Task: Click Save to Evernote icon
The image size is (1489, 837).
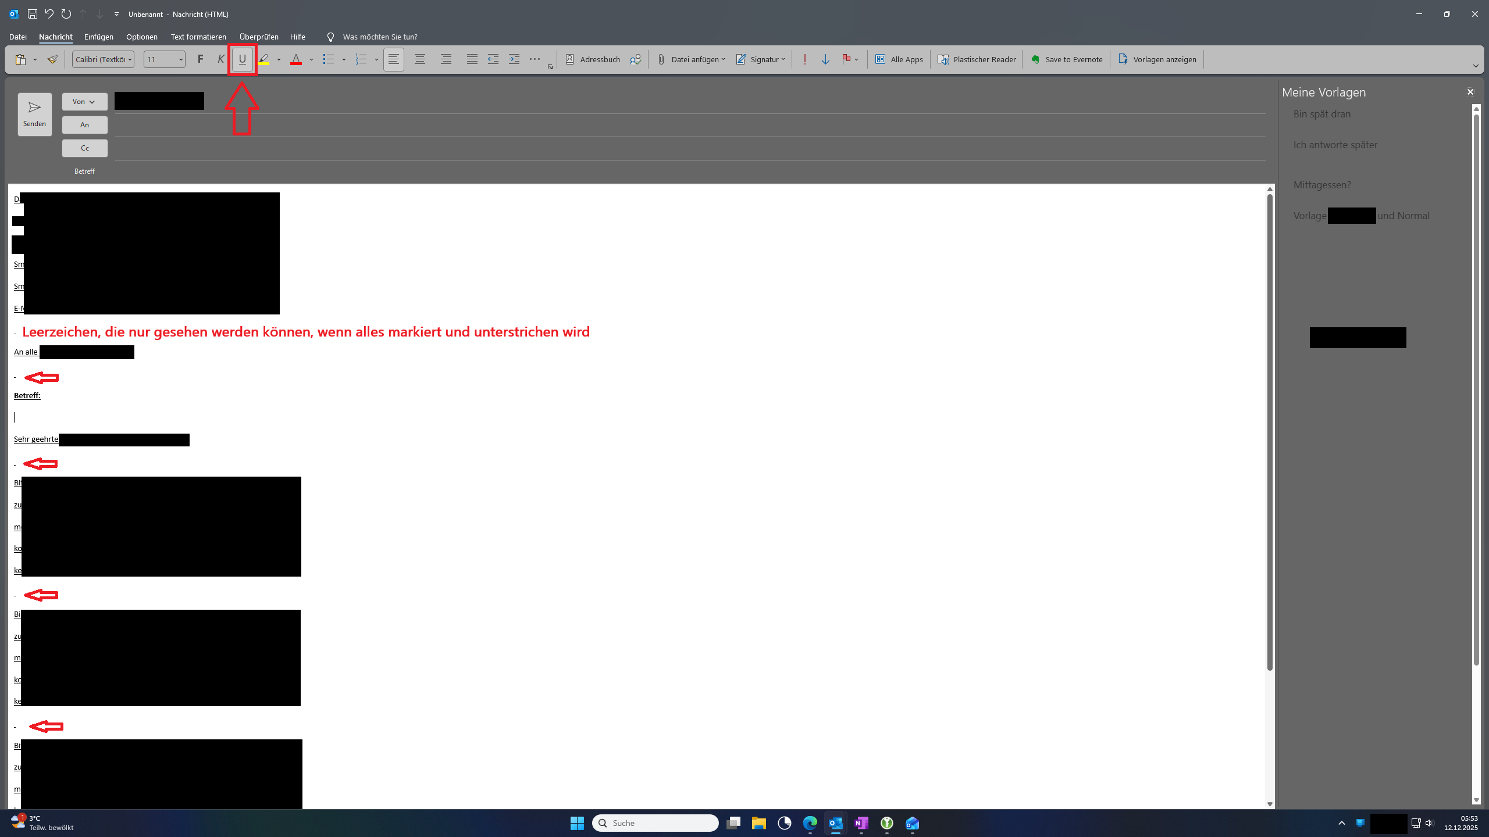Action: point(1035,59)
